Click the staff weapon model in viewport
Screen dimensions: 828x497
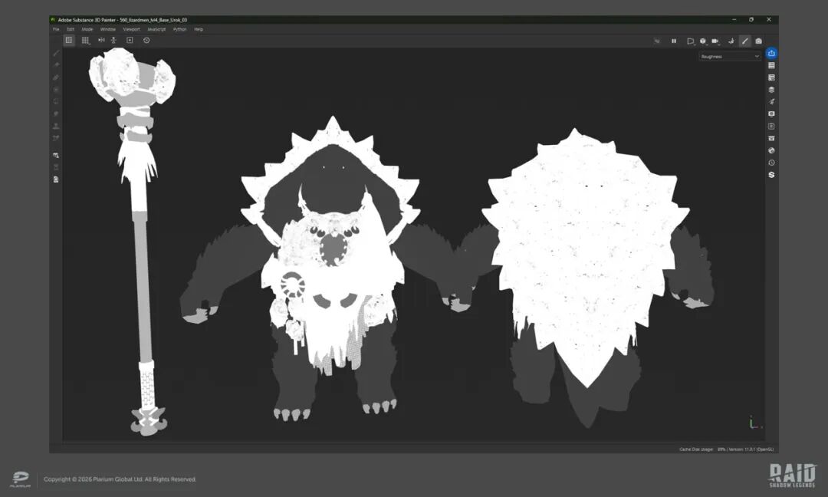coord(133,242)
